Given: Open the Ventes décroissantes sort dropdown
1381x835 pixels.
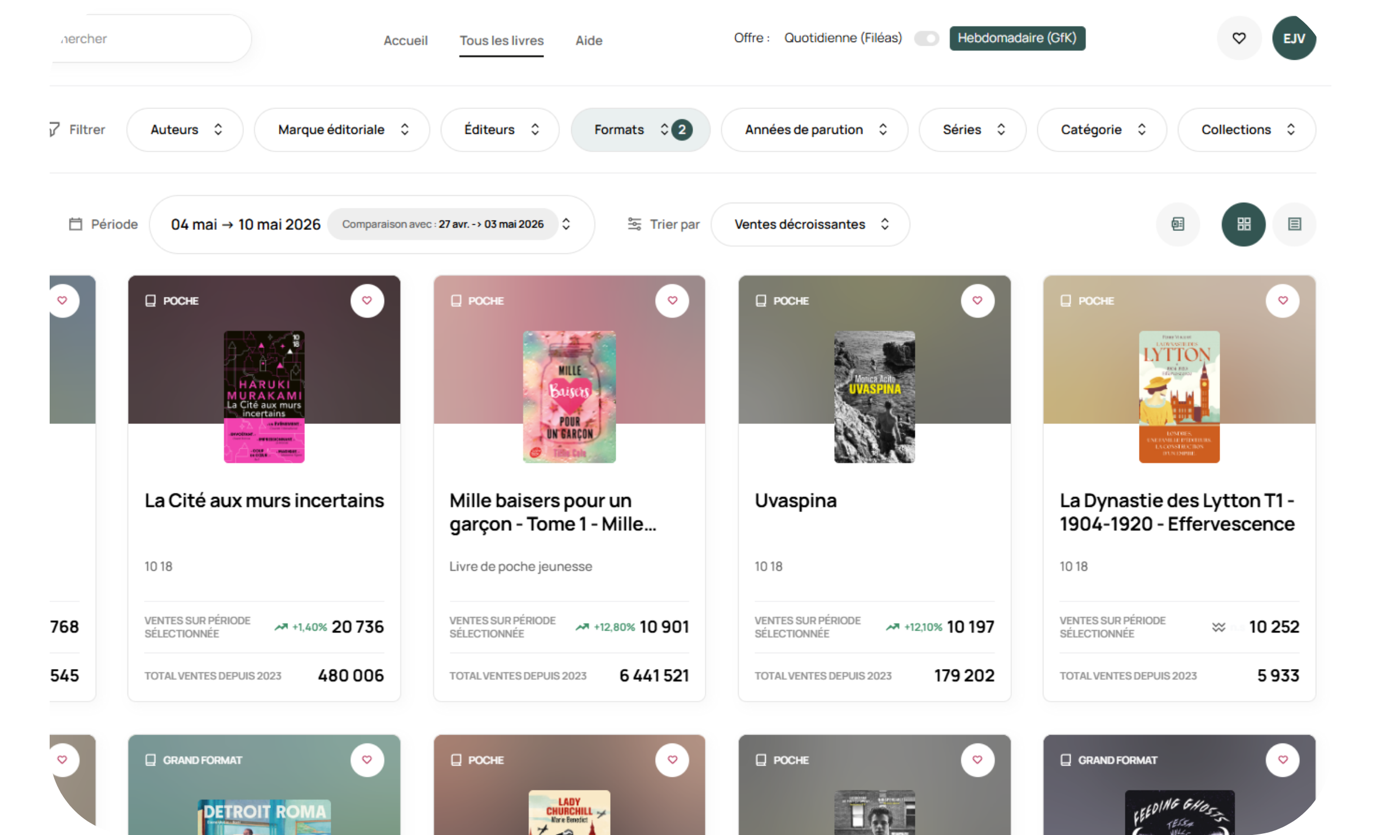Looking at the screenshot, I should pyautogui.click(x=810, y=224).
